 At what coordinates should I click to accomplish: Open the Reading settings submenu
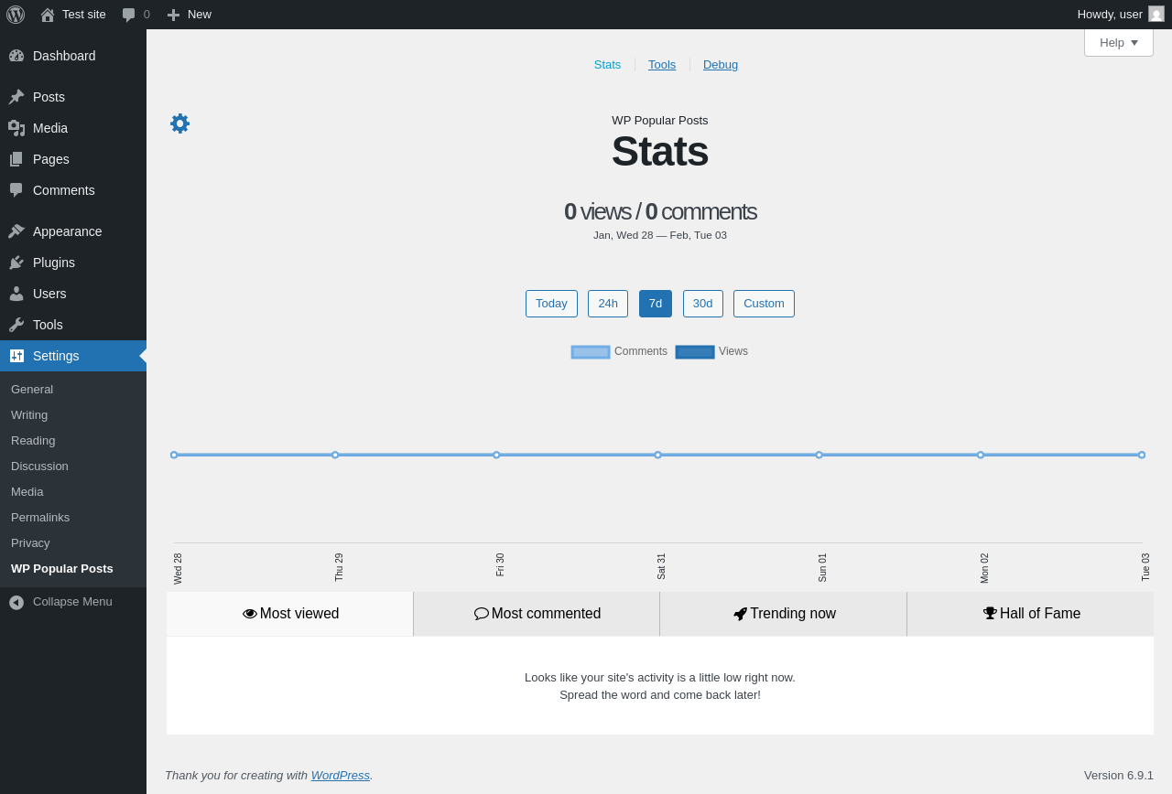coord(73,440)
